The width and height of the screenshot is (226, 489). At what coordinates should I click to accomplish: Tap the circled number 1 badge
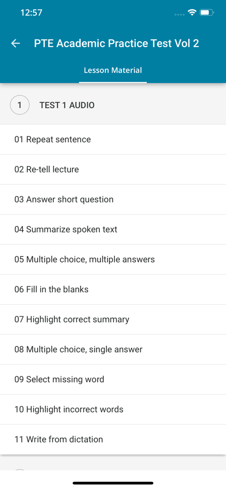(20, 105)
